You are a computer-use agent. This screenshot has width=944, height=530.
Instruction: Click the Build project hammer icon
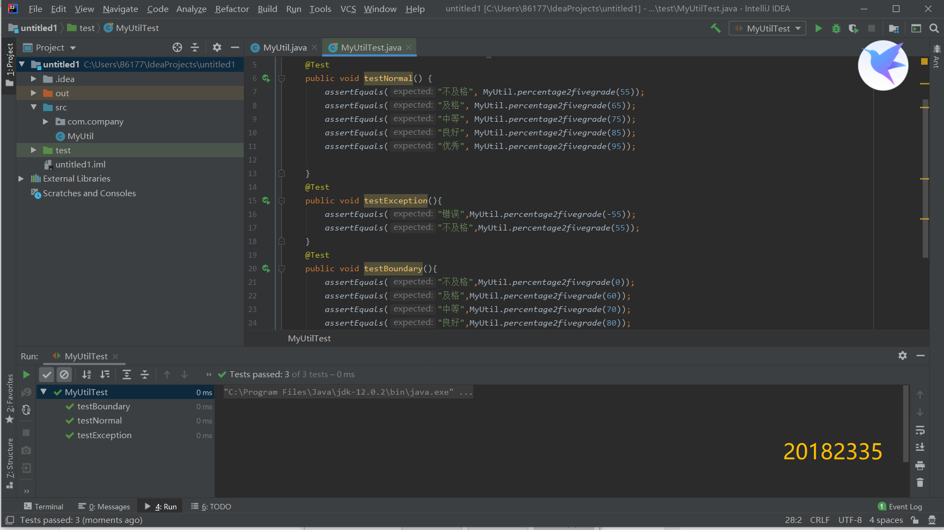715,28
